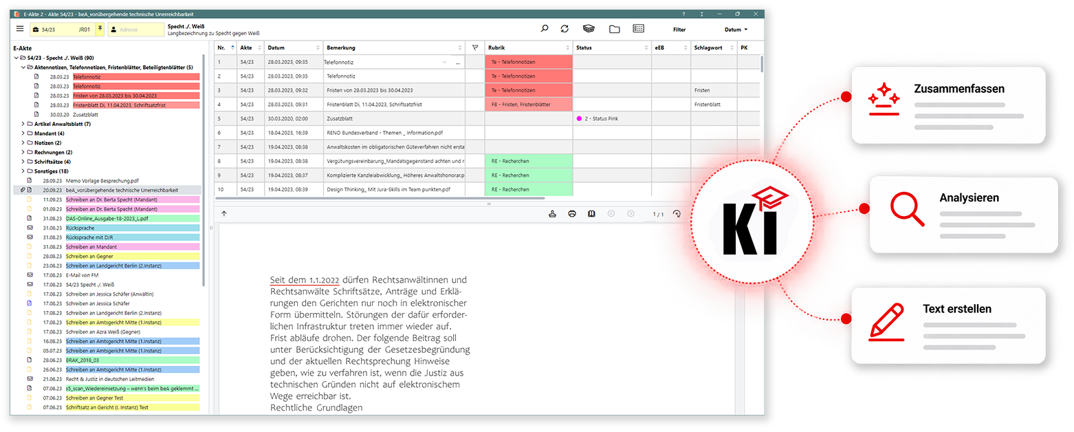This screenshot has height=432, width=1074.
Task: Click the tree panel vertical scrollbar
Action: click(203, 172)
